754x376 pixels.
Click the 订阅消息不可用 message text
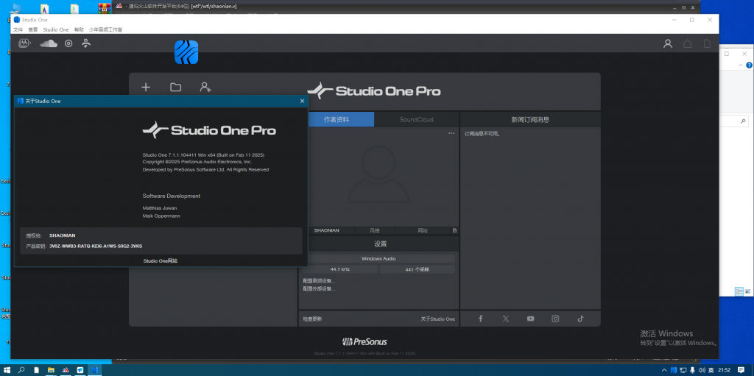click(x=482, y=134)
